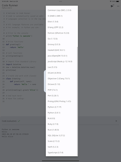Viewport: 121px width, 162px height.
Task: Run code with the send arrow icon
Action: point(112,6)
